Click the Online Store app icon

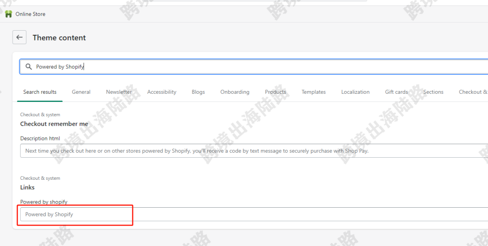[9, 14]
